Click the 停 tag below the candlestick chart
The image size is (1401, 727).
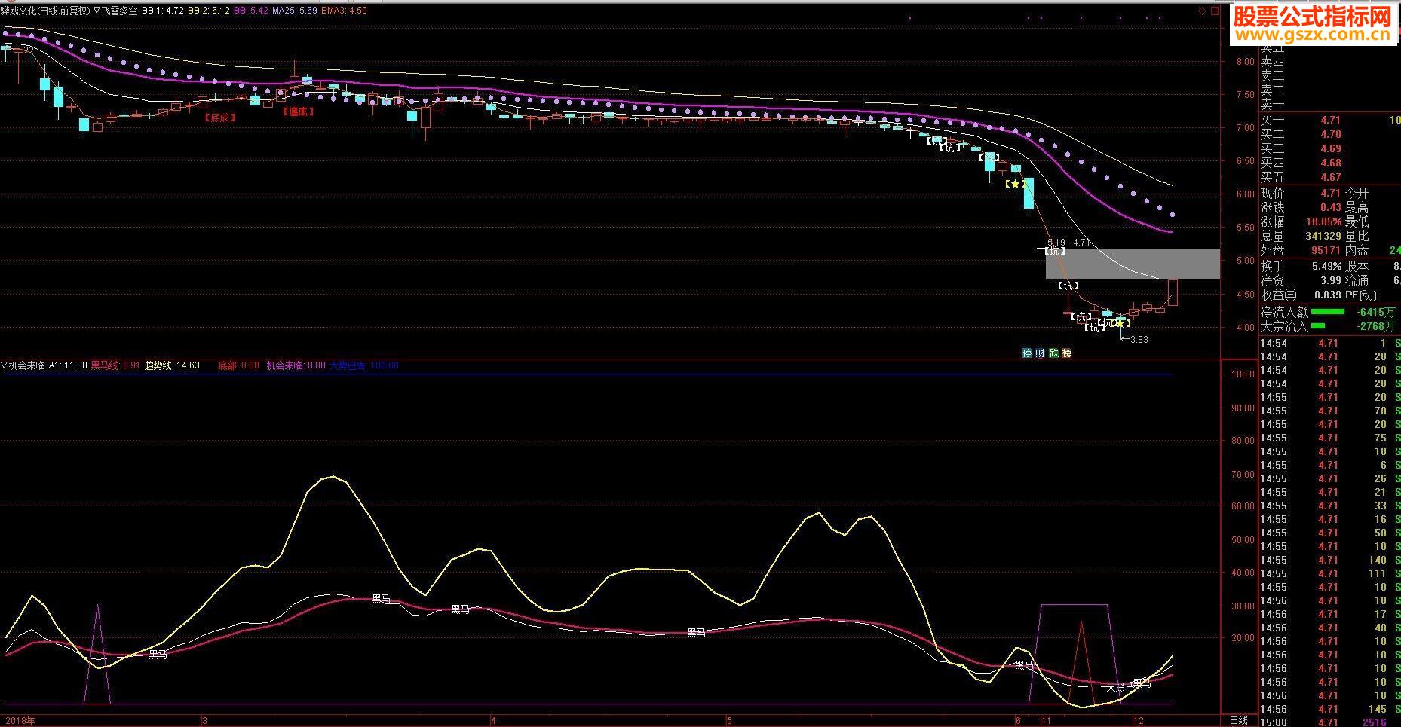pyautogui.click(x=1027, y=353)
